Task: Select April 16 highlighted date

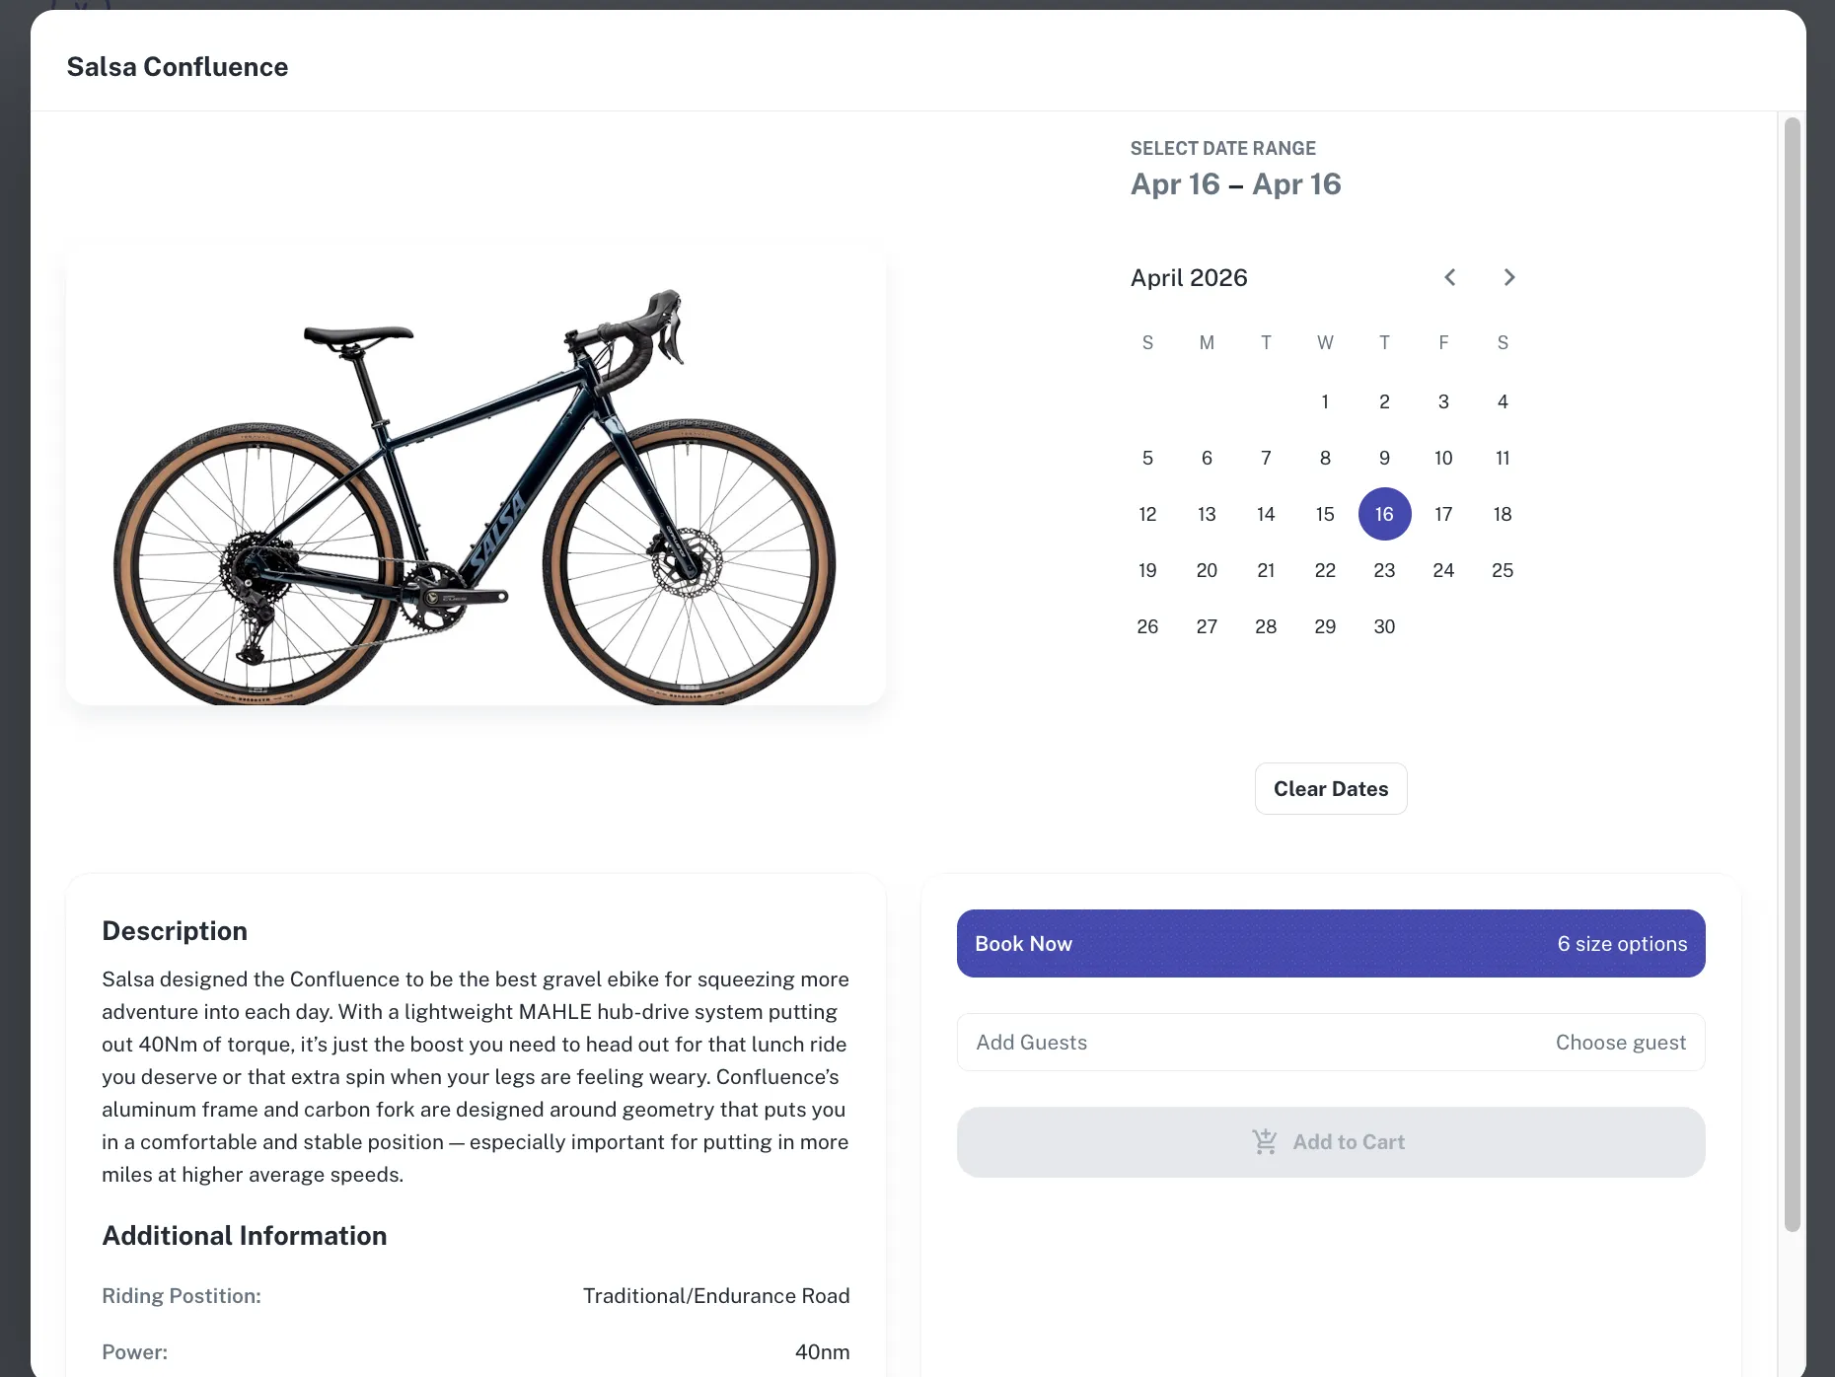Action: [x=1384, y=514]
